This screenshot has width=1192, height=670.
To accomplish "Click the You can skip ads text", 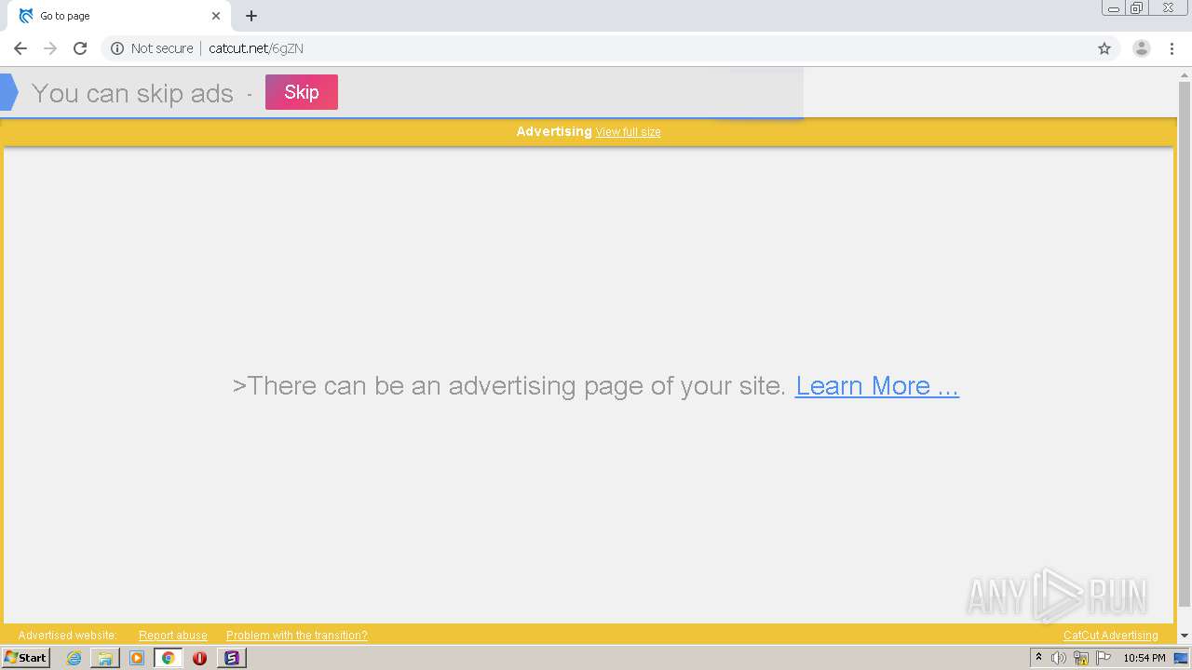I will tap(132, 93).
